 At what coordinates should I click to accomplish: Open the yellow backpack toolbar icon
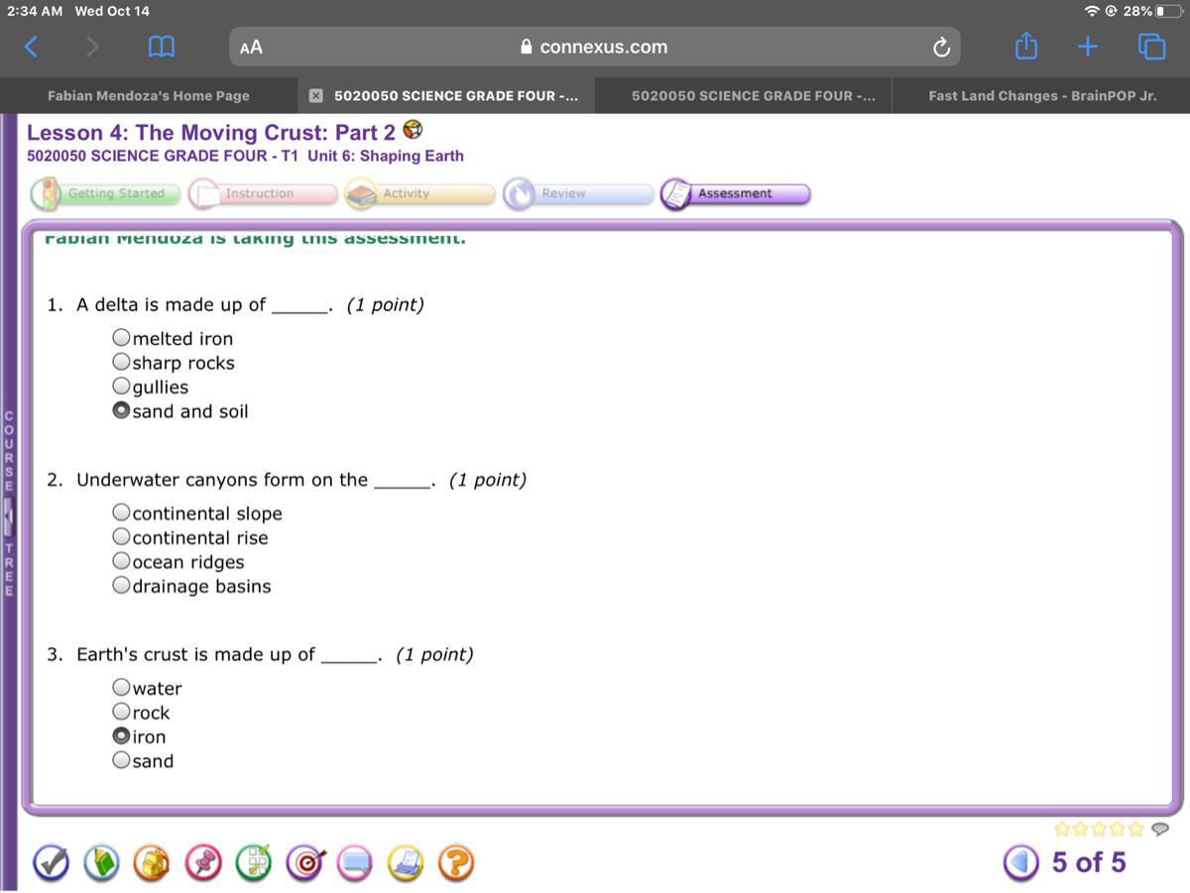(152, 863)
